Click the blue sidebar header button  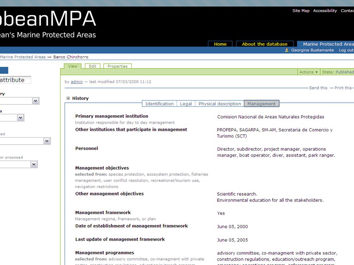click(x=4, y=70)
